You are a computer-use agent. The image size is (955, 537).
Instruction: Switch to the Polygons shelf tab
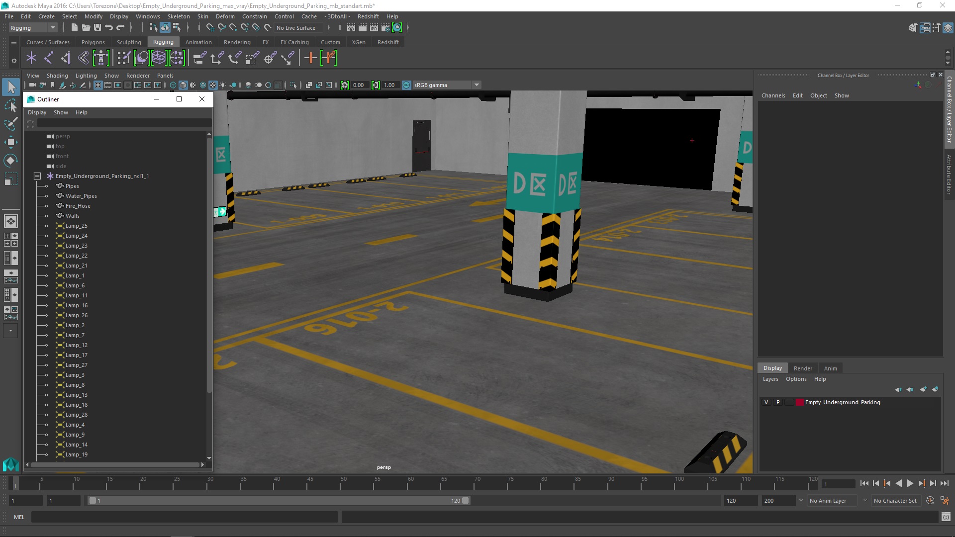93,42
